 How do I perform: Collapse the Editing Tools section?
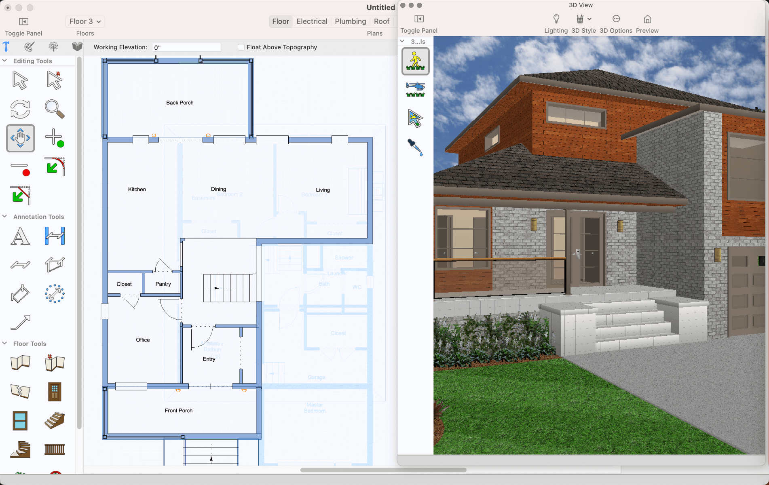[x=5, y=61]
